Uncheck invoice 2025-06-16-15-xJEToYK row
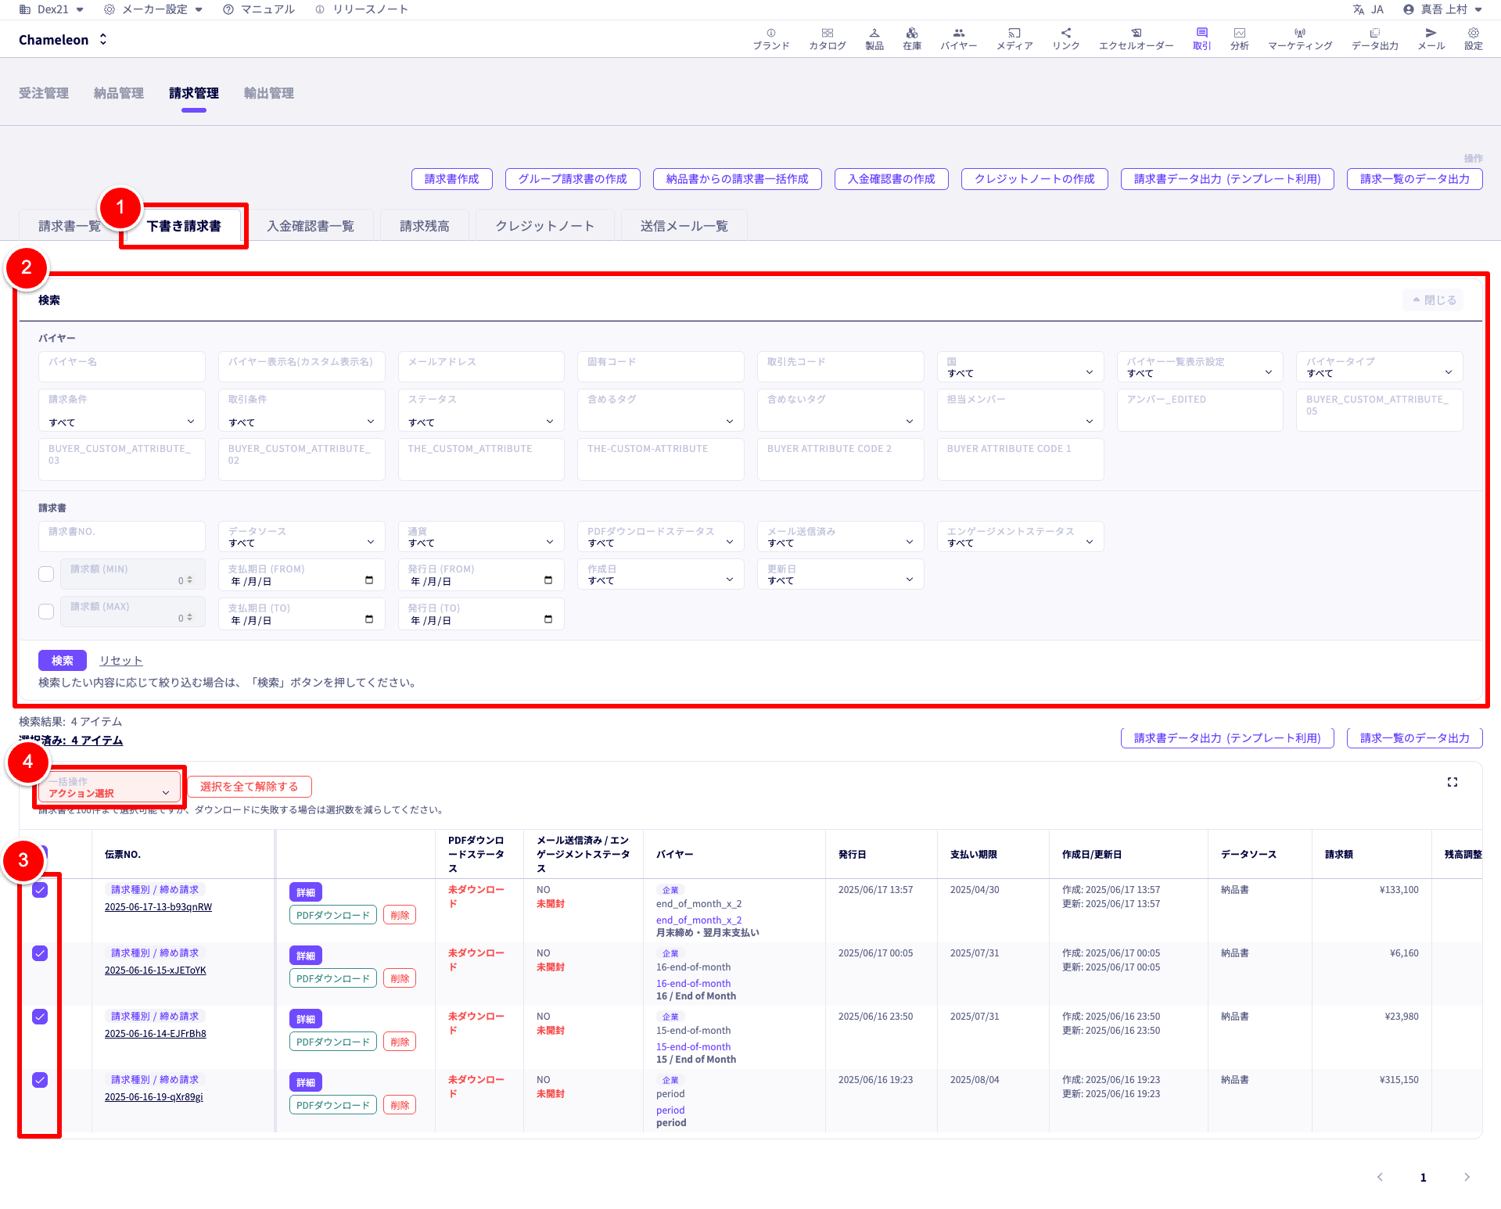This screenshot has height=1209, width=1501. point(40,953)
